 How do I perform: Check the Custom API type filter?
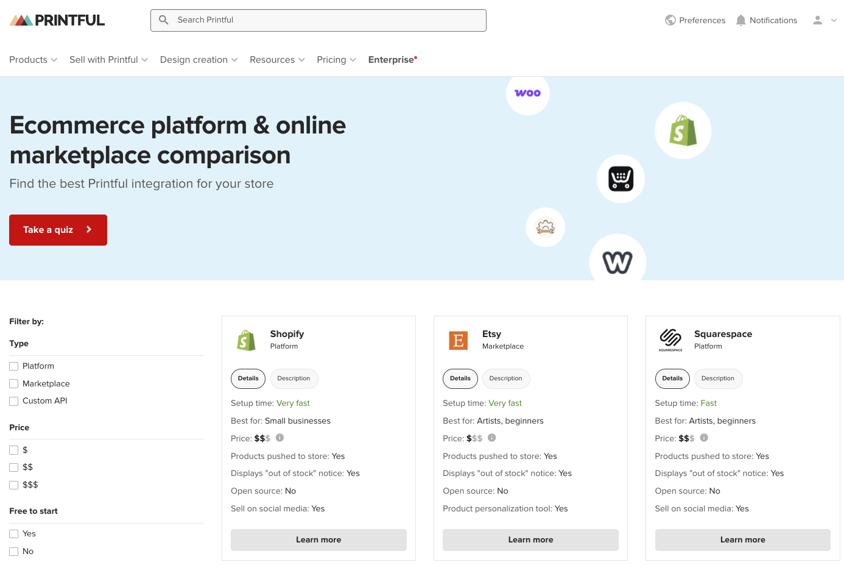[14, 401]
